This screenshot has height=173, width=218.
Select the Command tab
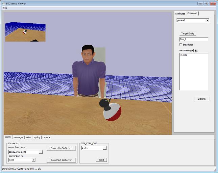coord(192,14)
